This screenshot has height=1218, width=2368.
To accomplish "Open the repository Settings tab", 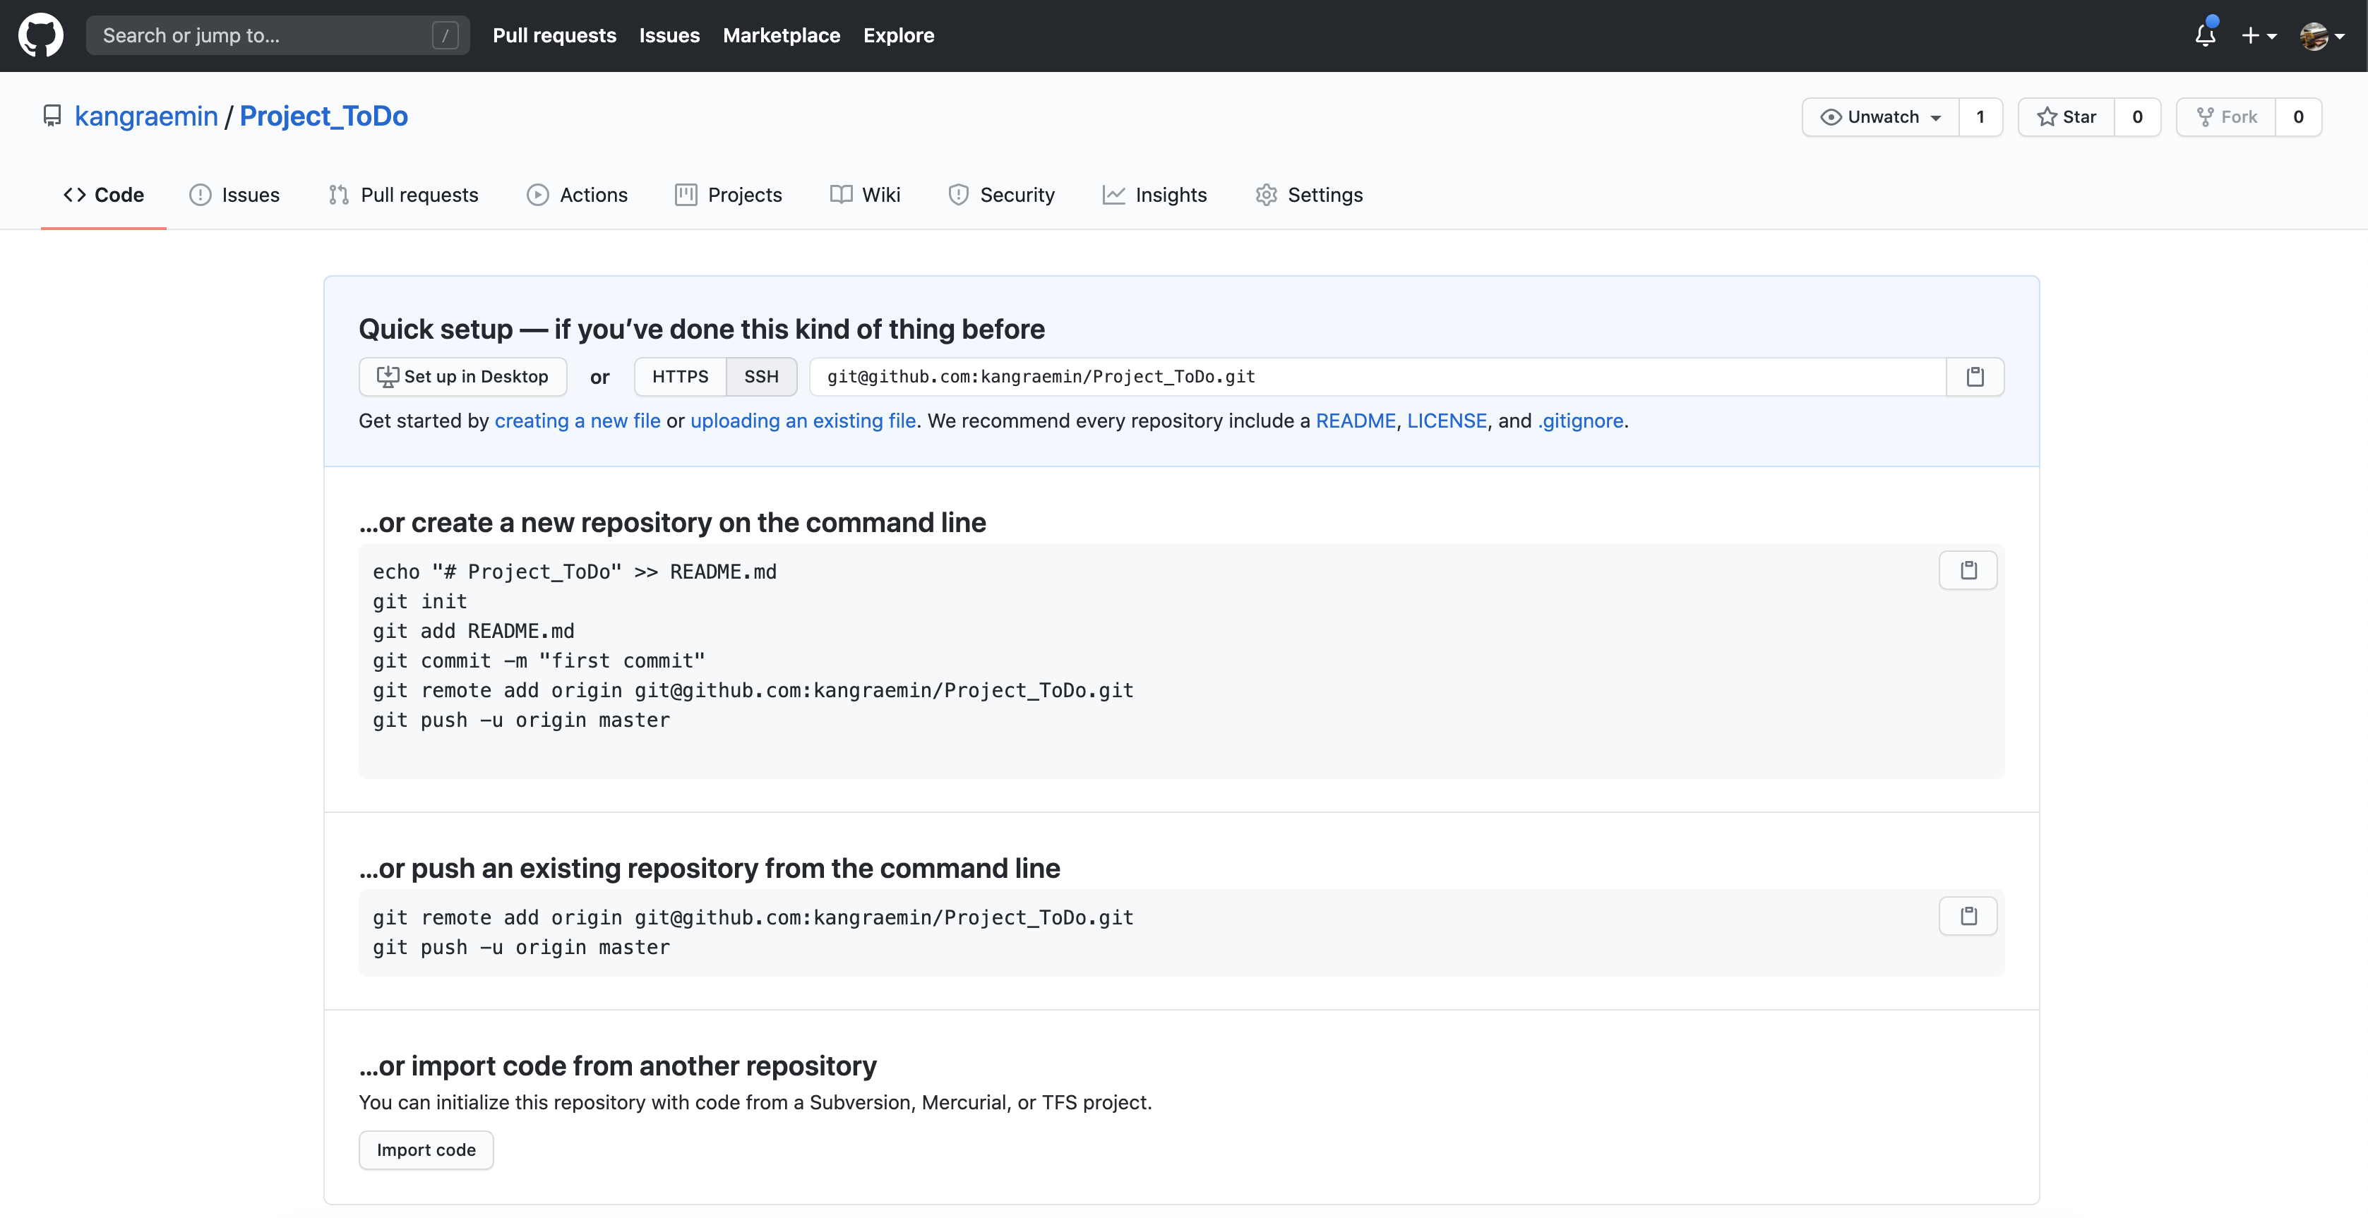I will (1309, 195).
